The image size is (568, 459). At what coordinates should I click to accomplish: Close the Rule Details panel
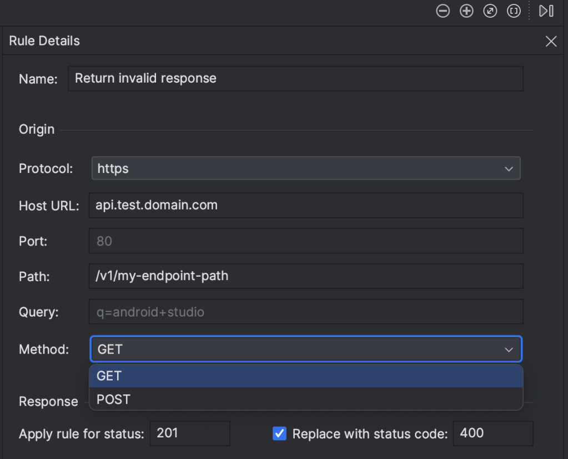551,42
